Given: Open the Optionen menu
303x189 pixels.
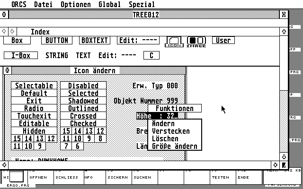Looking at the screenshot, I should [77, 4].
